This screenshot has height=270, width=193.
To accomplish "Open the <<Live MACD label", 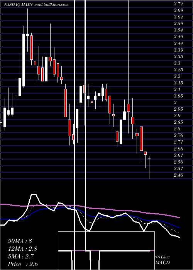I will click(163, 260).
